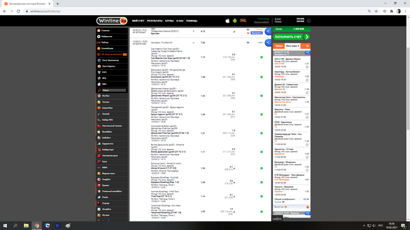Switch to Купон tab
This screenshot has width=410, height=230.
pos(279,46)
